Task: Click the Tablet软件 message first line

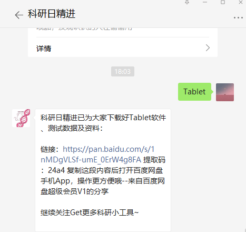Action: click(103, 118)
